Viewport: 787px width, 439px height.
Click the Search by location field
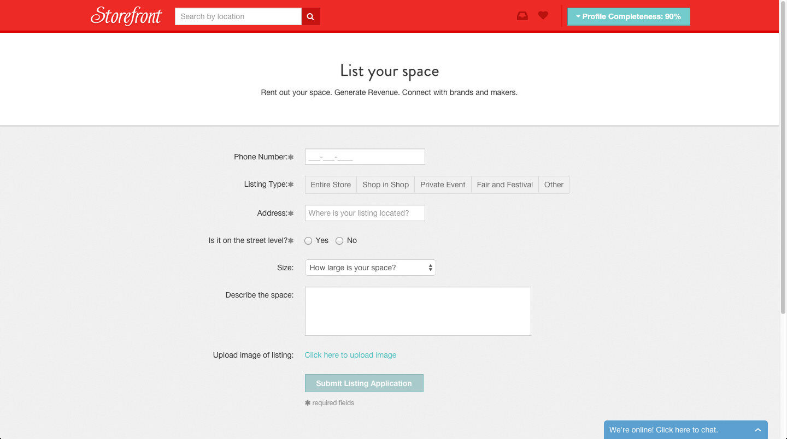238,16
